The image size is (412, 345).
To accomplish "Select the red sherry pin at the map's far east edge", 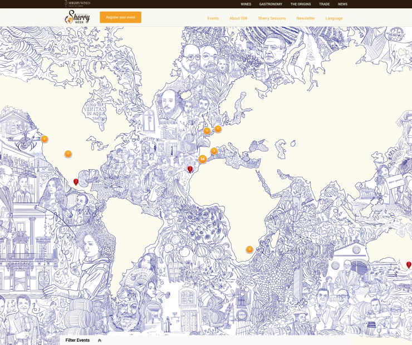I will pyautogui.click(x=409, y=265).
